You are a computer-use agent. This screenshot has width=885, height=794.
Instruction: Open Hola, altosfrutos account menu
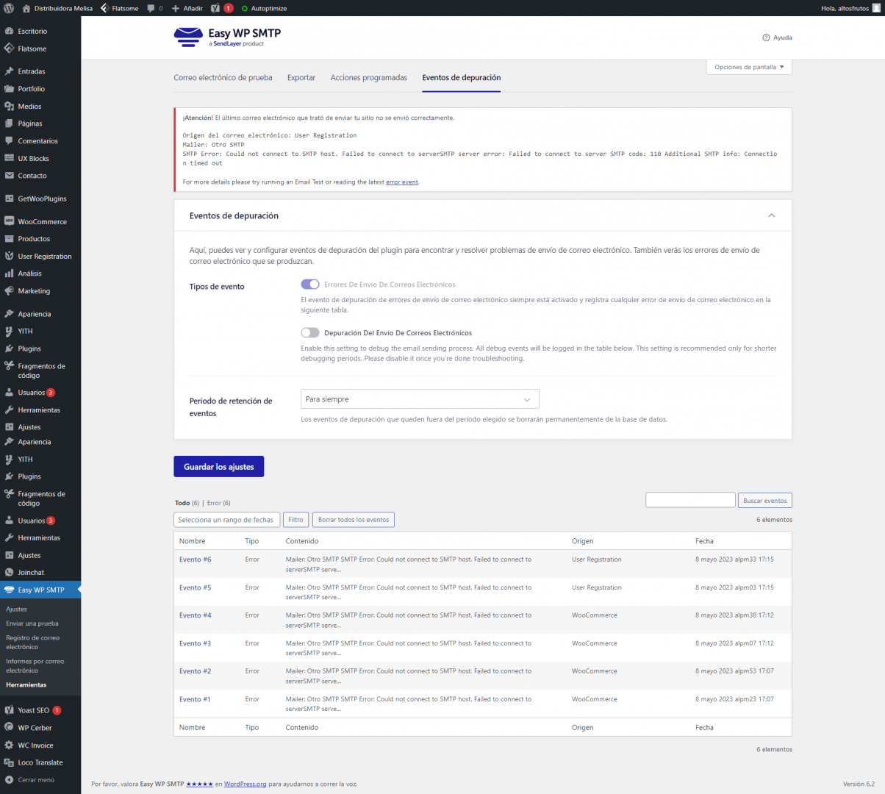[850, 8]
